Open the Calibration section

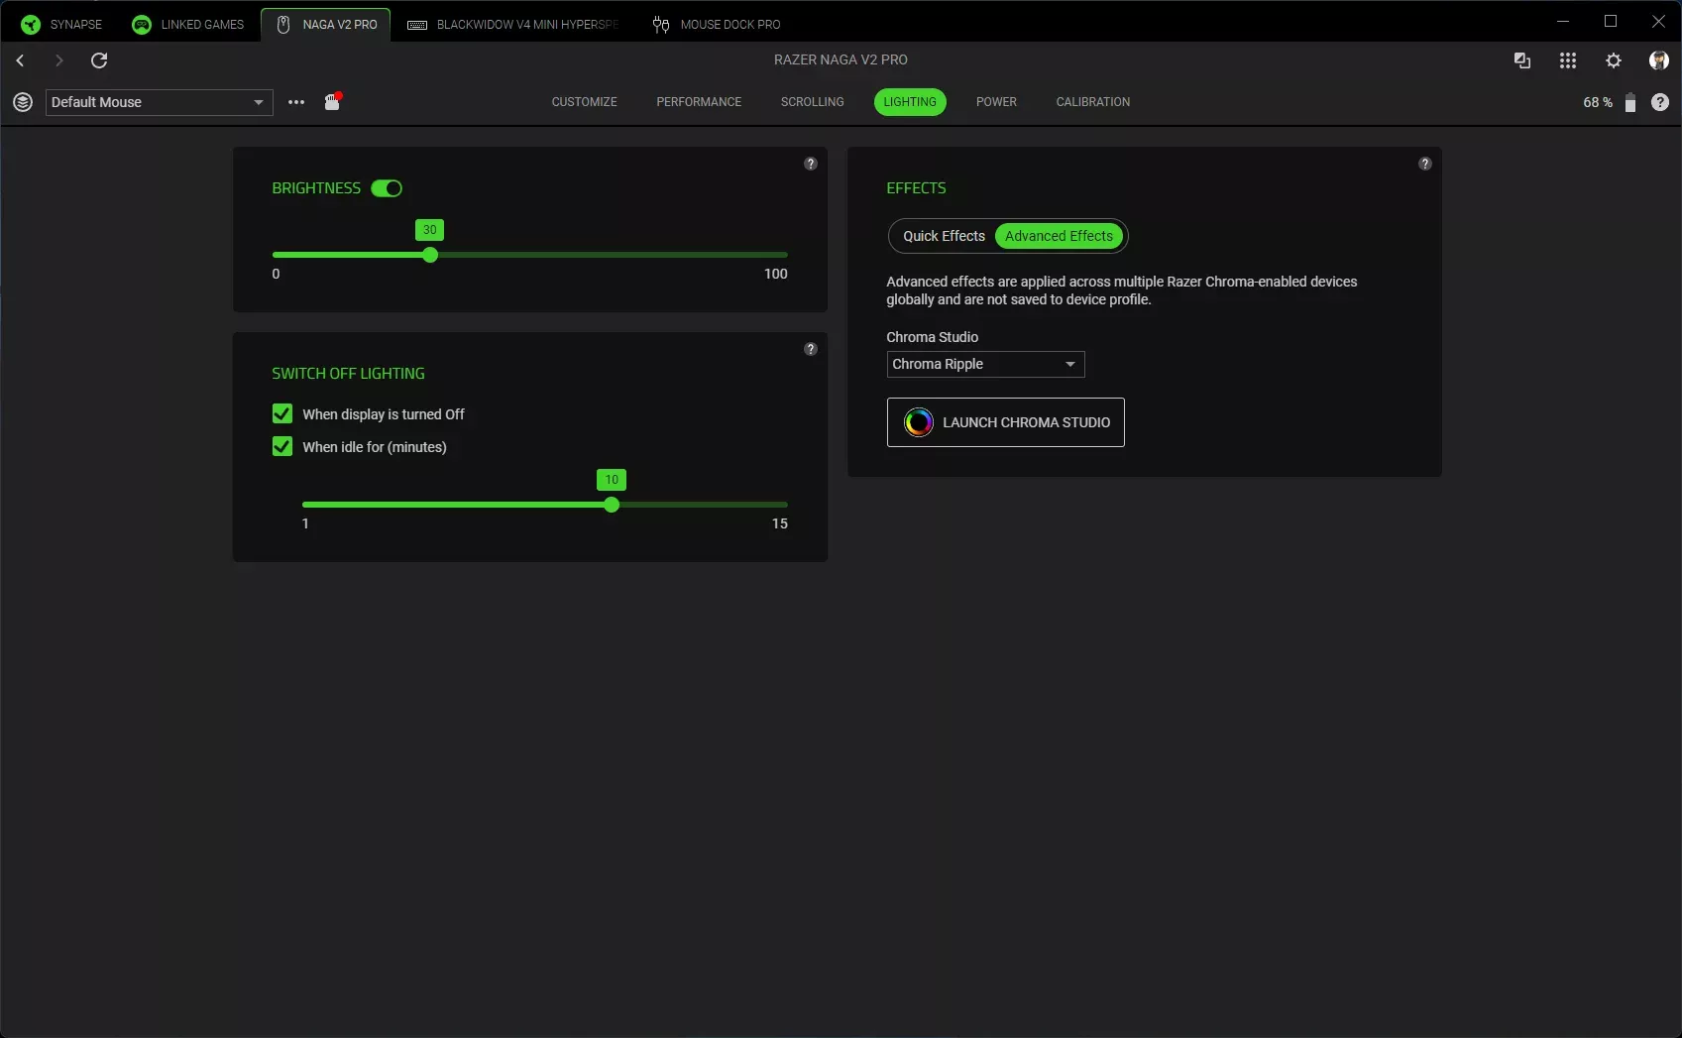pyautogui.click(x=1093, y=102)
